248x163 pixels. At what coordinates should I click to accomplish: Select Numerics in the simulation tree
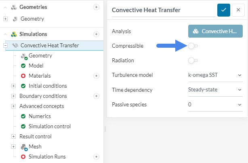pos(40,116)
